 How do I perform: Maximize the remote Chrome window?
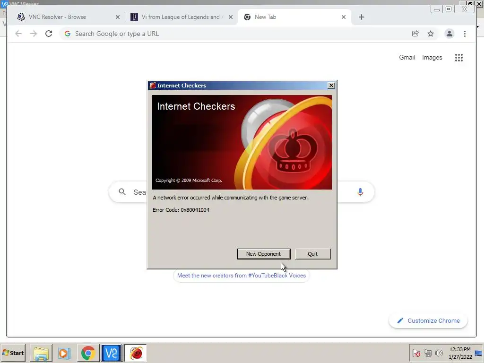click(x=449, y=9)
